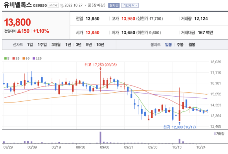The width and height of the screenshot is (228, 154).
Task: Click the red 20-day moving average legend
Action: [16, 59]
